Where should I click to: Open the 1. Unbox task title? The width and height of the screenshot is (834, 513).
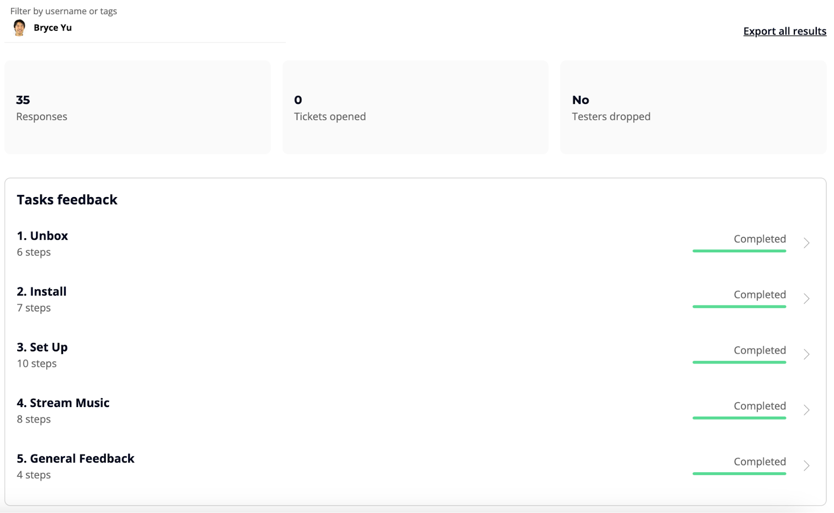(42, 236)
